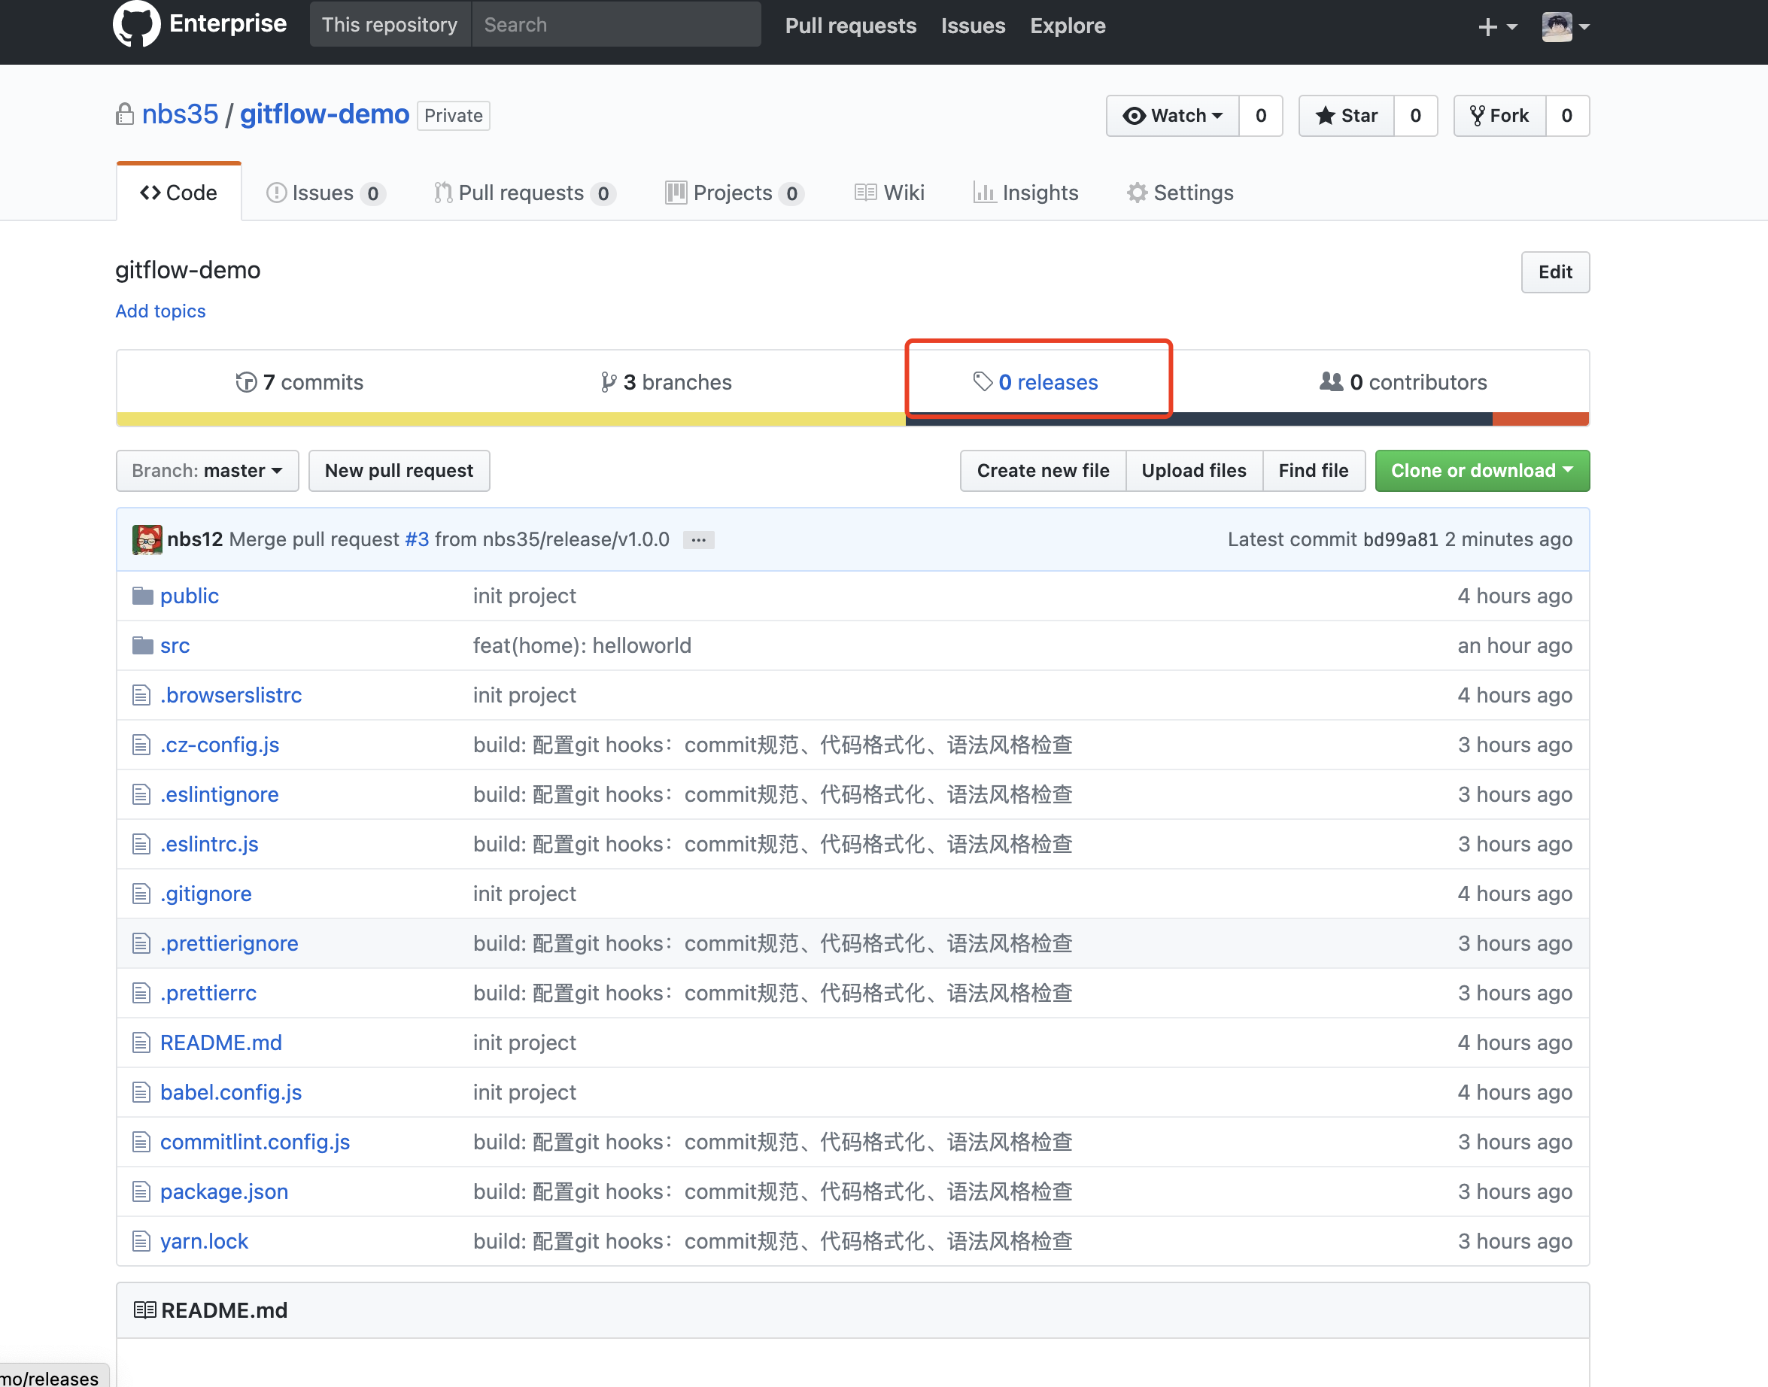This screenshot has height=1387, width=1768.
Task: Open the .eslintrc.js file
Action: pos(208,844)
